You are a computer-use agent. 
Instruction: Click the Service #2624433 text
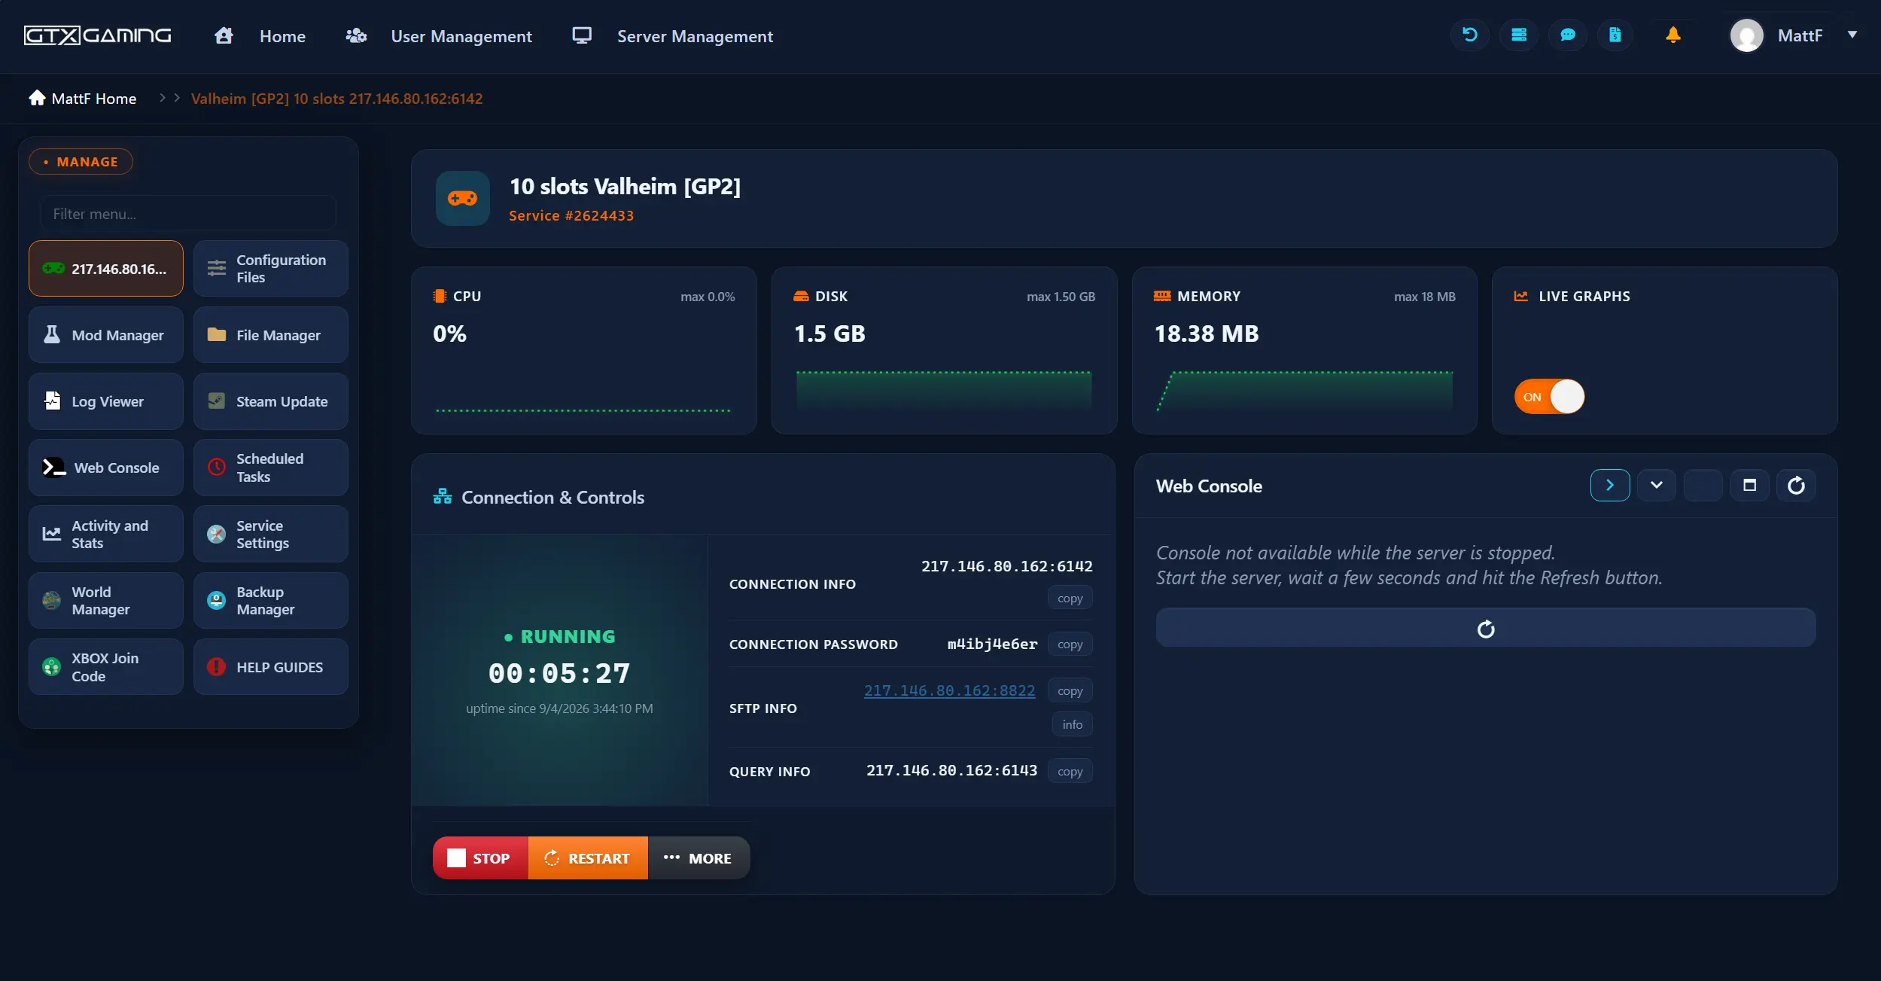(571, 216)
